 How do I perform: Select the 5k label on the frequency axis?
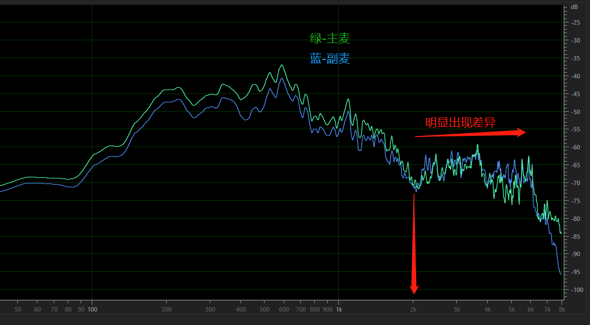point(511,309)
